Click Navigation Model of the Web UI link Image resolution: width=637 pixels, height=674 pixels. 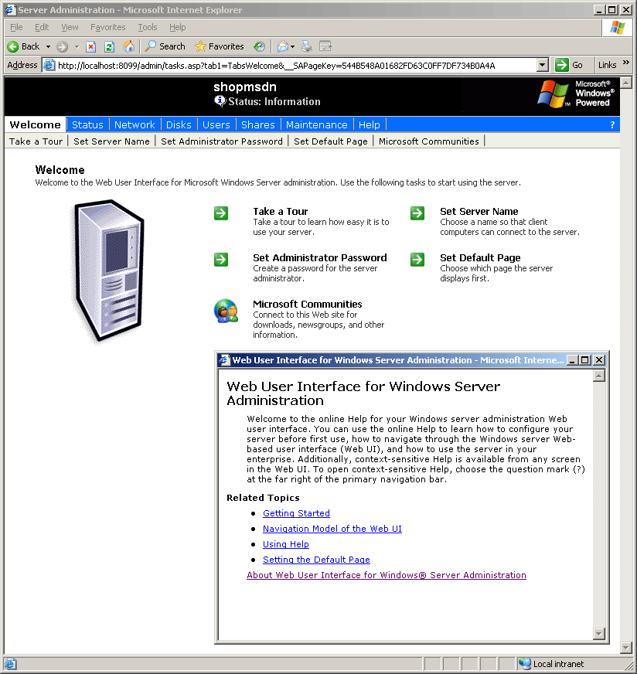pos(332,529)
